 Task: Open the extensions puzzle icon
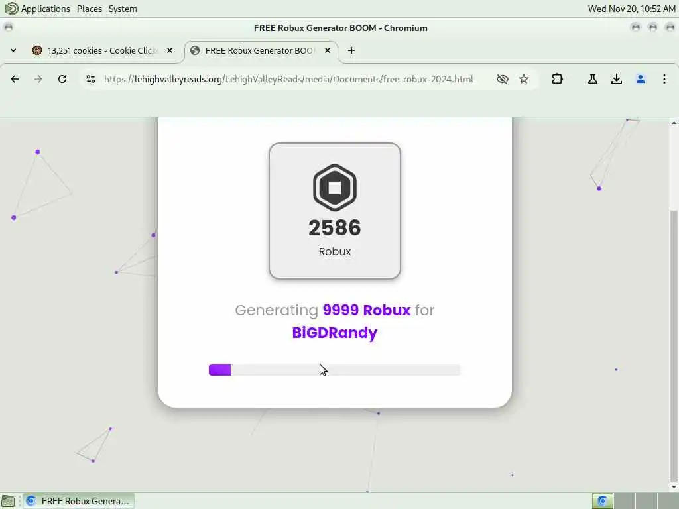[x=557, y=79]
